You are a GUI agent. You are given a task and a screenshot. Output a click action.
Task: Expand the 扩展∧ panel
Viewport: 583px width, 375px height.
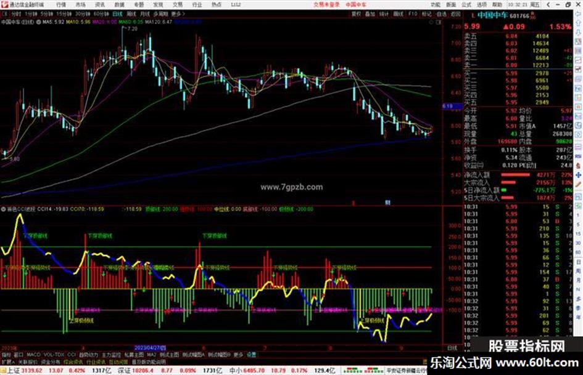pos(8,362)
